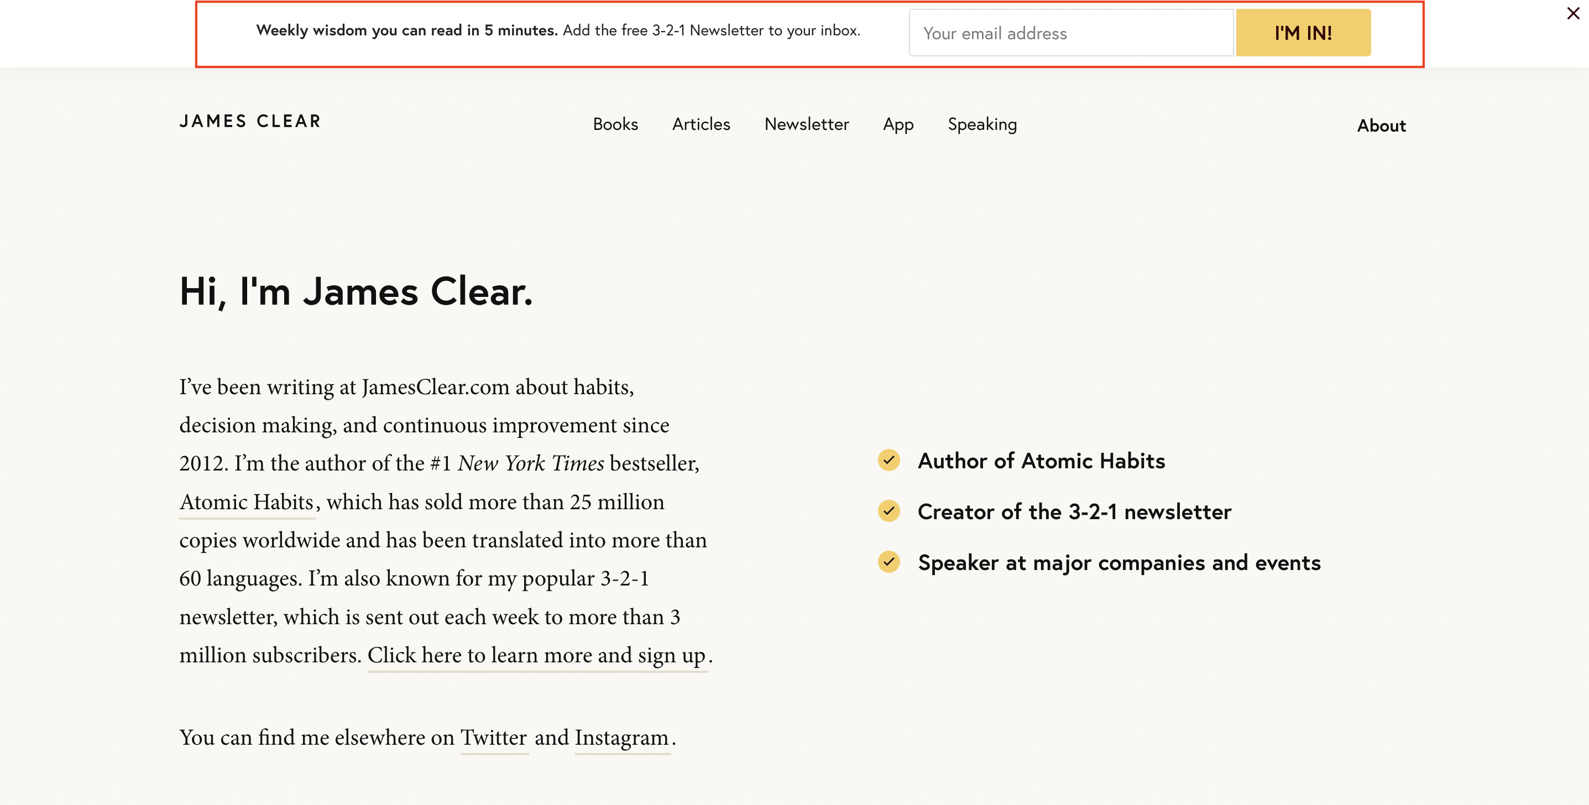The image size is (1589, 805).
Task: Click the checkmark icon beside "Creator of the 3-2-1 newsletter"
Action: coord(888,511)
